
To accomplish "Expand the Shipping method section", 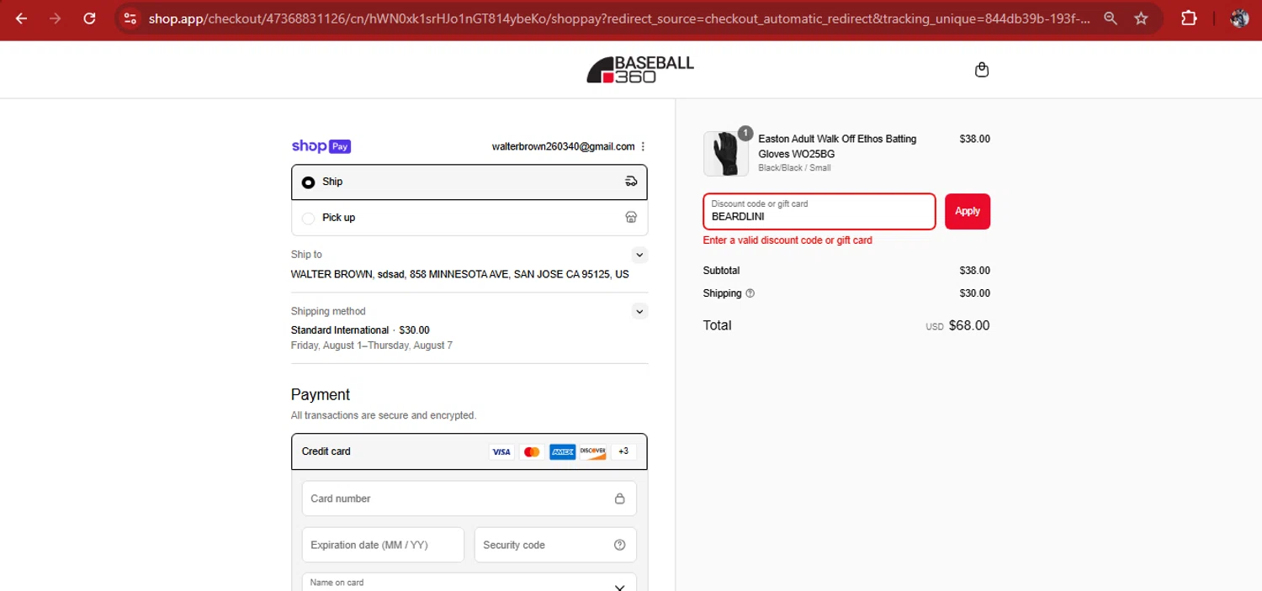I will pyautogui.click(x=639, y=312).
